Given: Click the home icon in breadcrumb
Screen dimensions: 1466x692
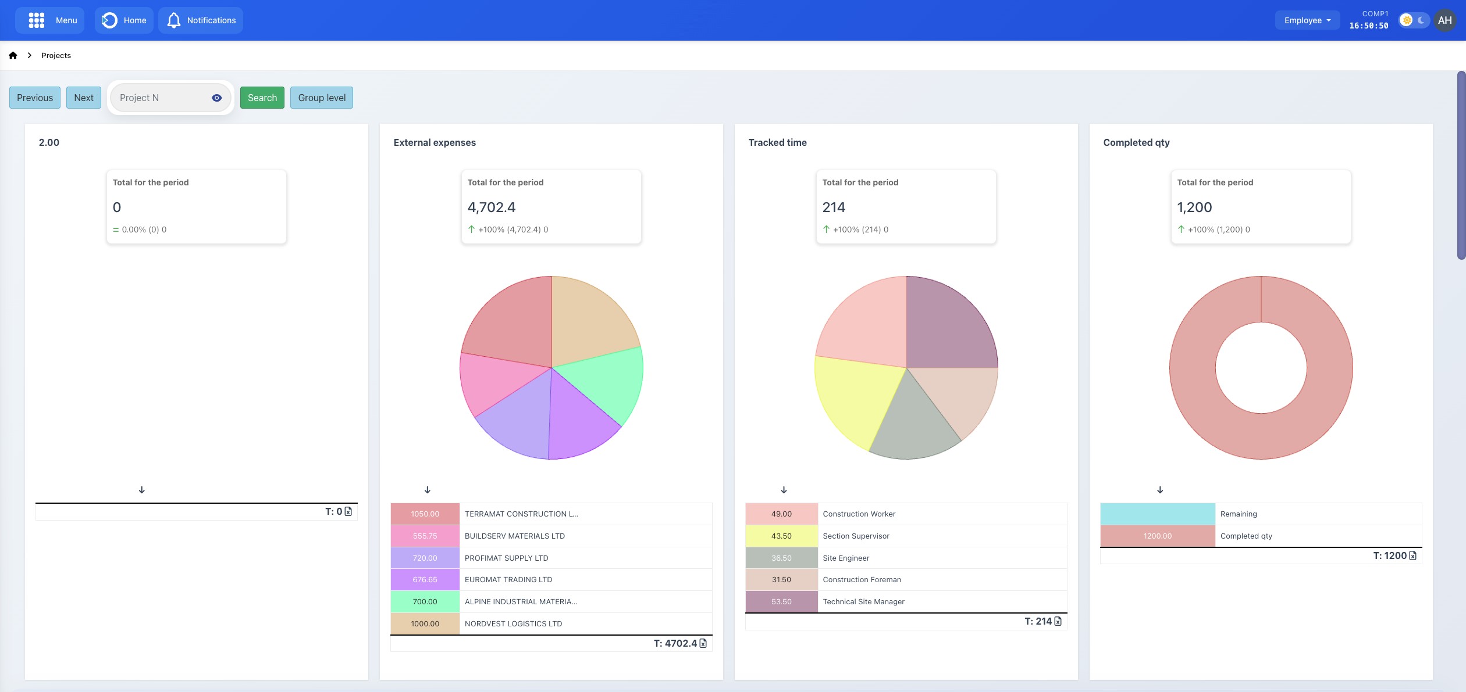Looking at the screenshot, I should 13,56.
